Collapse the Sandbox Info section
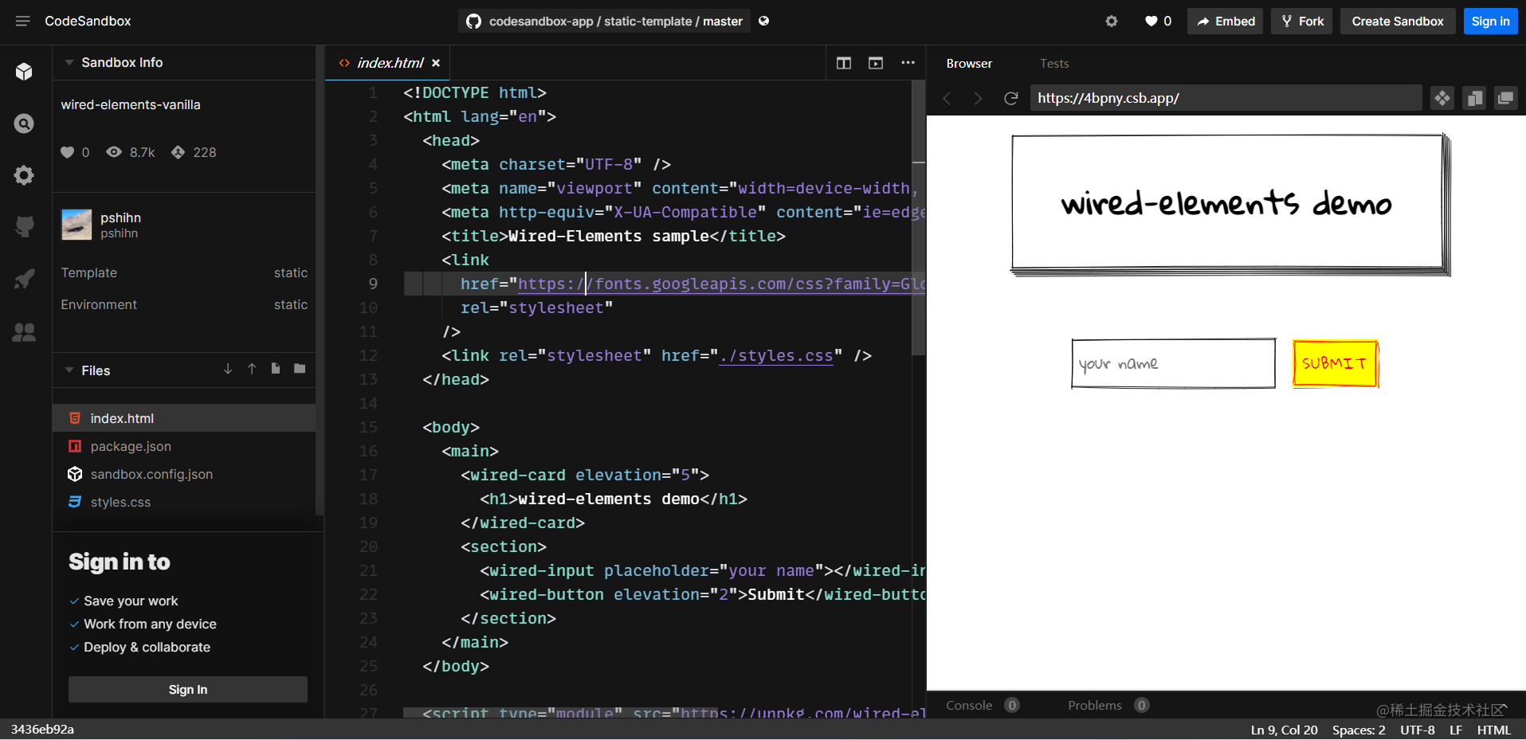 (x=69, y=62)
